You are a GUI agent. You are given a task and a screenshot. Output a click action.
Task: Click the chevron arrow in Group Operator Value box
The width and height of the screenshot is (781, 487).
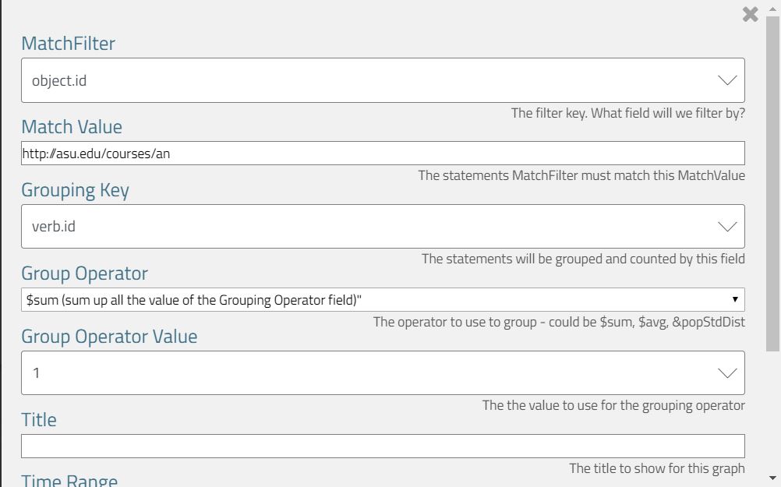726,373
